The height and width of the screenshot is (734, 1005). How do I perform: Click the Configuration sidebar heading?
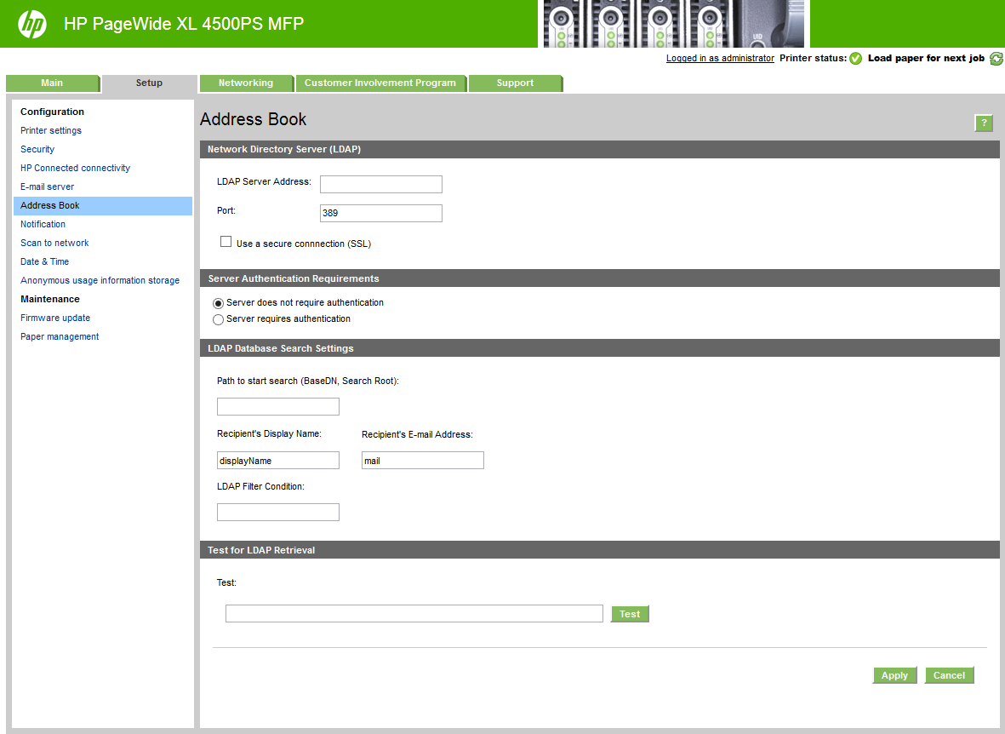coord(52,112)
